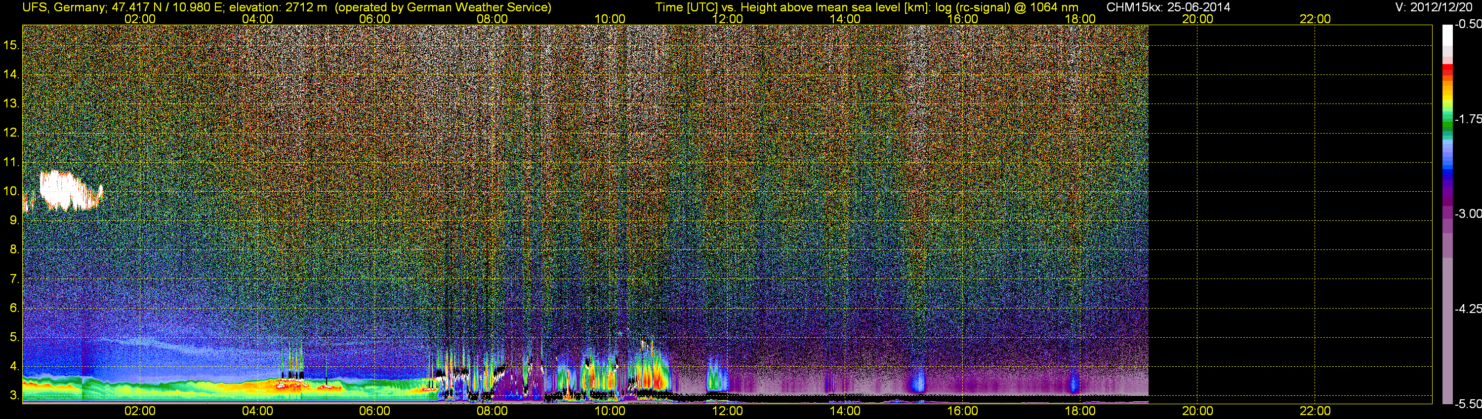Image resolution: width=1482 pixels, height=419 pixels.
Task: Select the 8 km height axis label
Action: point(14,250)
